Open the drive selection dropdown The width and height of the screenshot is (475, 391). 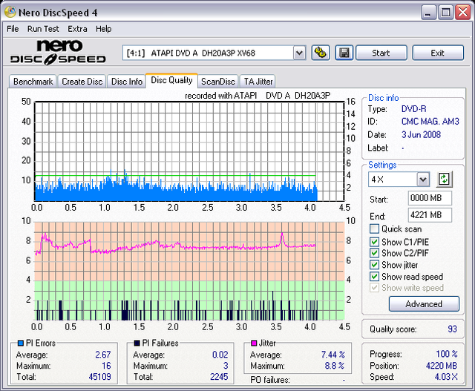pyautogui.click(x=299, y=53)
